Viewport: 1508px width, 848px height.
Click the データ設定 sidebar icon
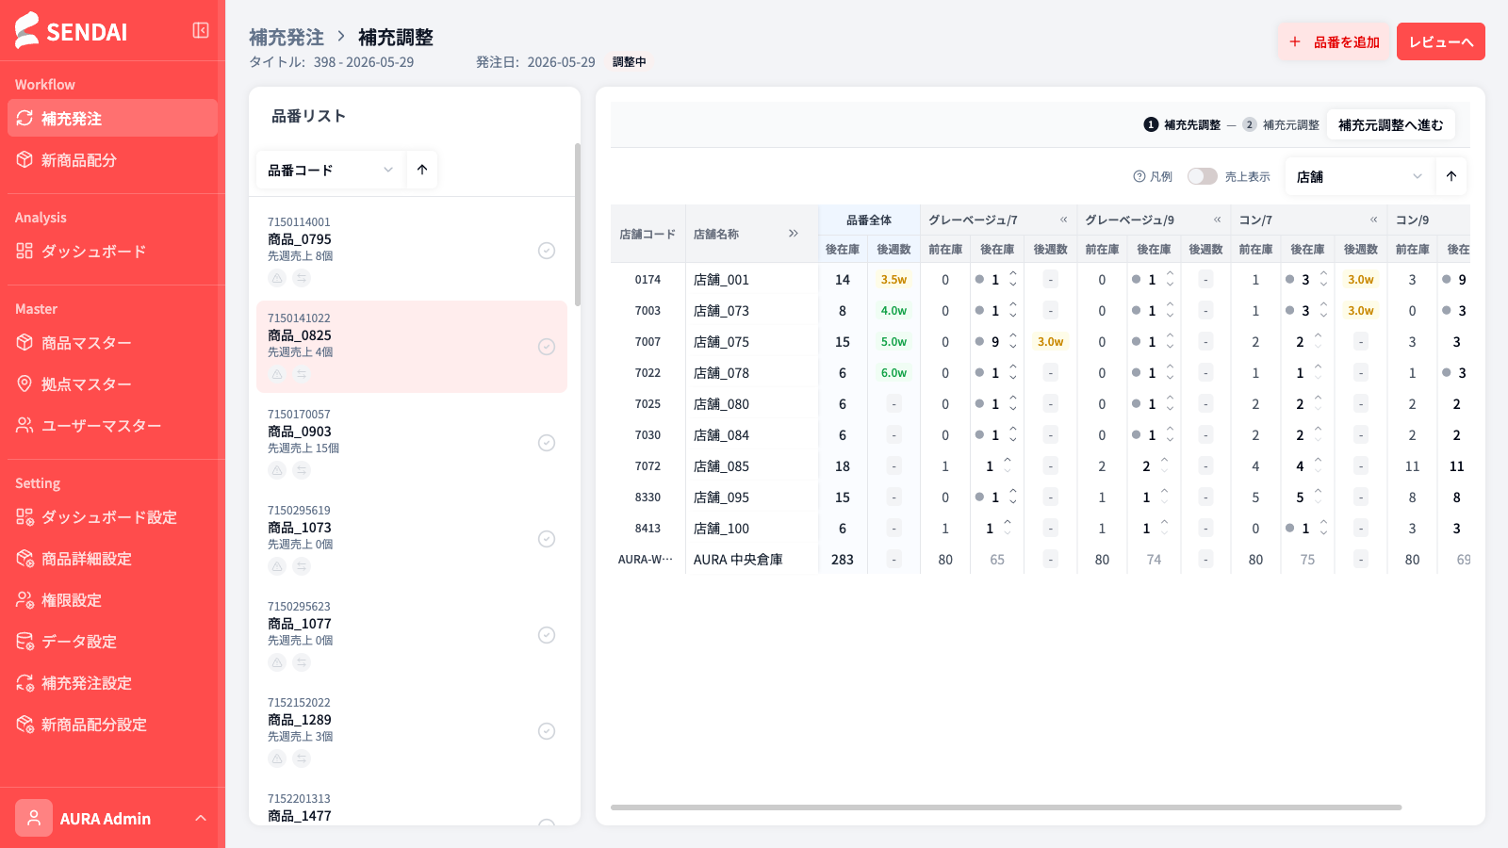(25, 641)
